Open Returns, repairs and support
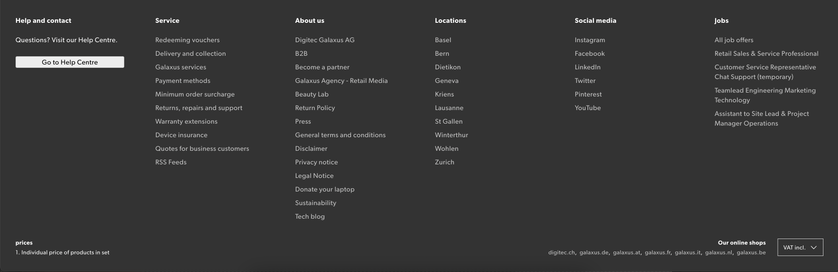The height and width of the screenshot is (272, 838). pos(199,108)
